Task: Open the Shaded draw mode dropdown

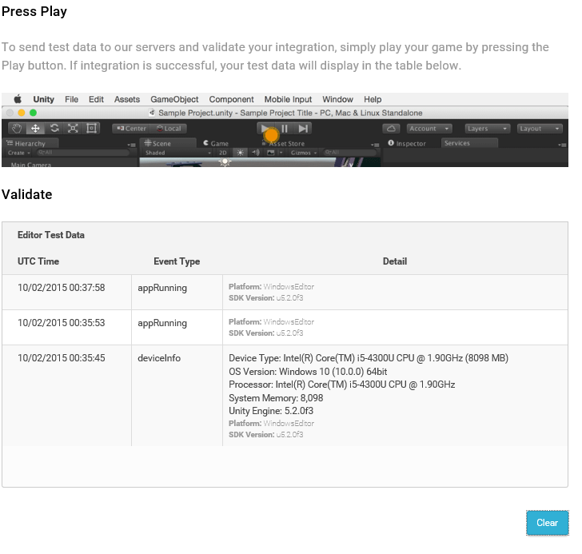Action: click(178, 153)
